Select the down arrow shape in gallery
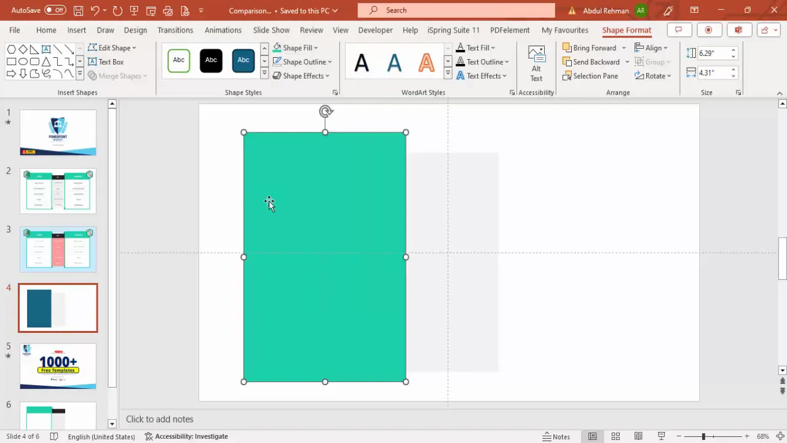The height and width of the screenshot is (443, 787). (23, 74)
